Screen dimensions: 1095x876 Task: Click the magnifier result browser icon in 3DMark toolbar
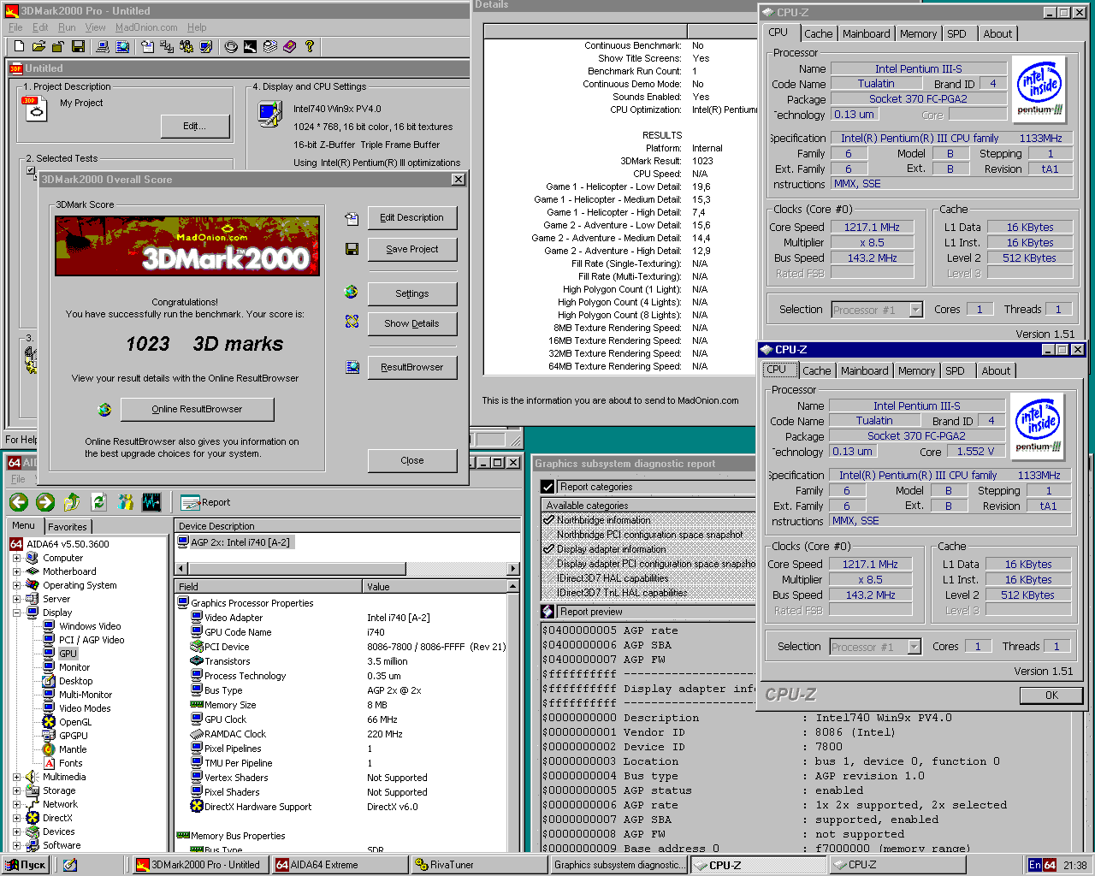(x=122, y=46)
